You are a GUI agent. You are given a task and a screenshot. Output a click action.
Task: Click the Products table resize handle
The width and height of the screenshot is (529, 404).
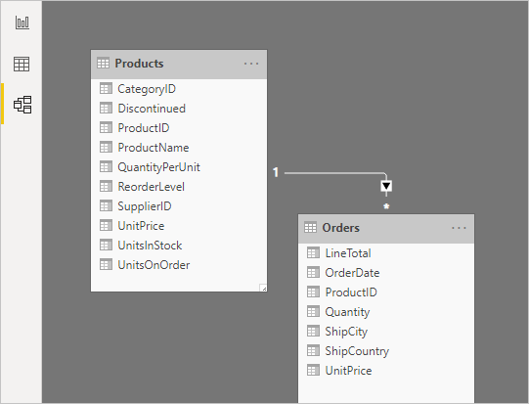click(x=263, y=288)
